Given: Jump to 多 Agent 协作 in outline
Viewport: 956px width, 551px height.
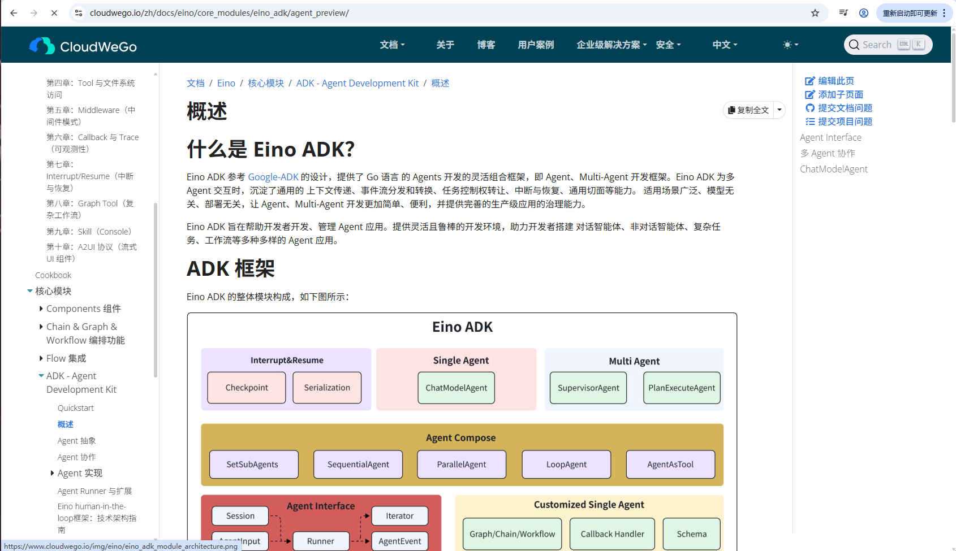Looking at the screenshot, I should [x=828, y=153].
